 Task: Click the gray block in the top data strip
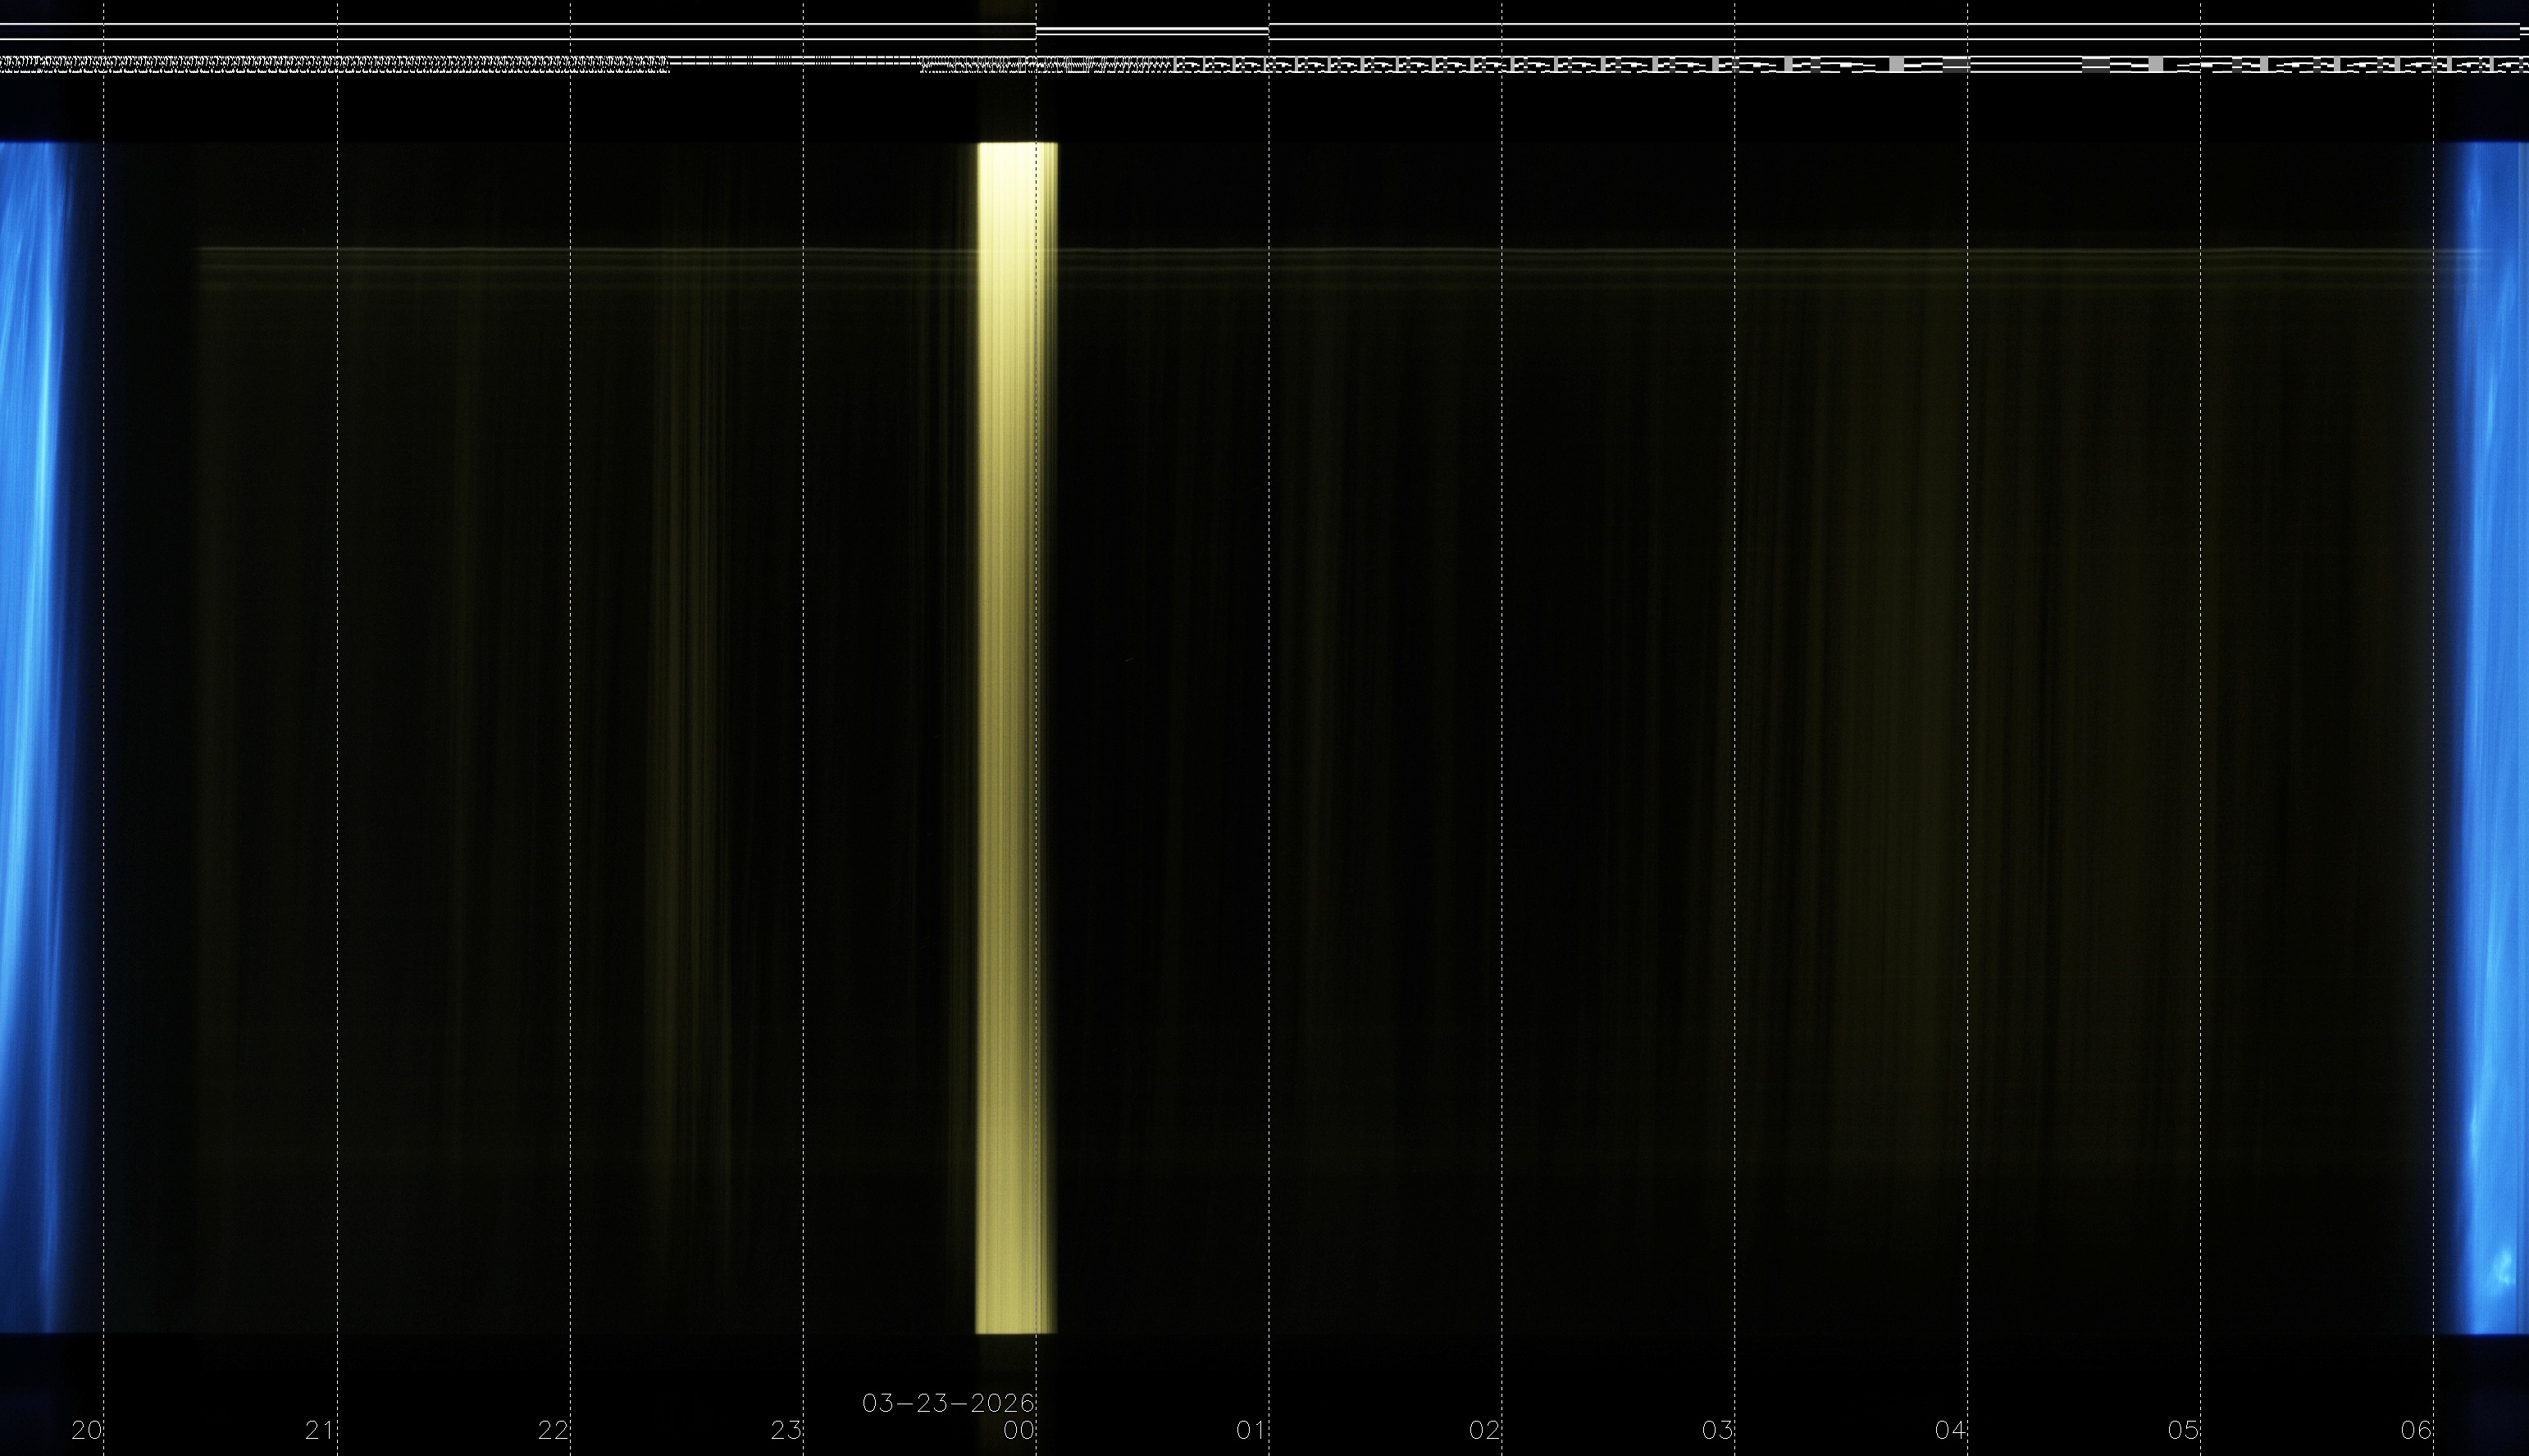(1897, 65)
